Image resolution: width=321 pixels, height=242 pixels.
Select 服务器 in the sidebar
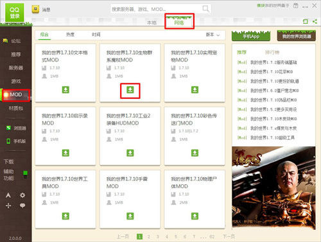point(16,68)
